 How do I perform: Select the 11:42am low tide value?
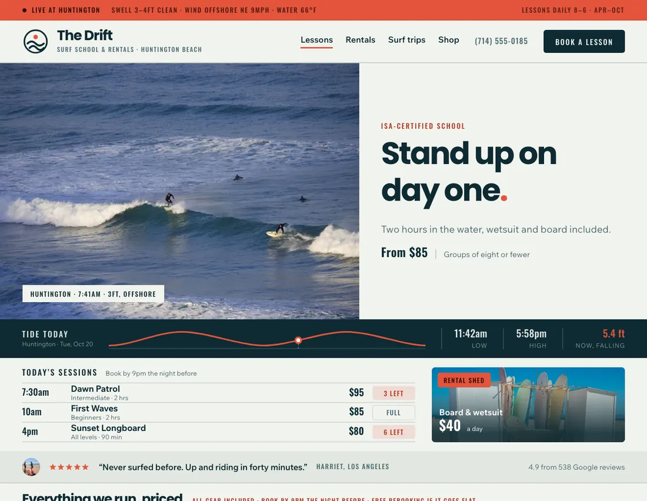tap(471, 333)
